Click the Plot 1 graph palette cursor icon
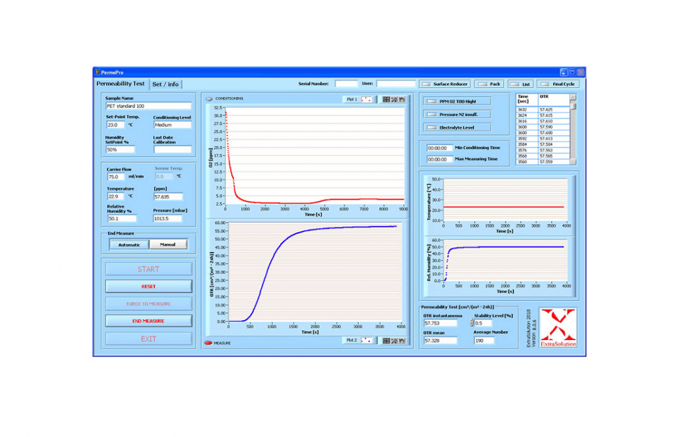Screen dimensions: 679x437 pyautogui.click(x=387, y=100)
